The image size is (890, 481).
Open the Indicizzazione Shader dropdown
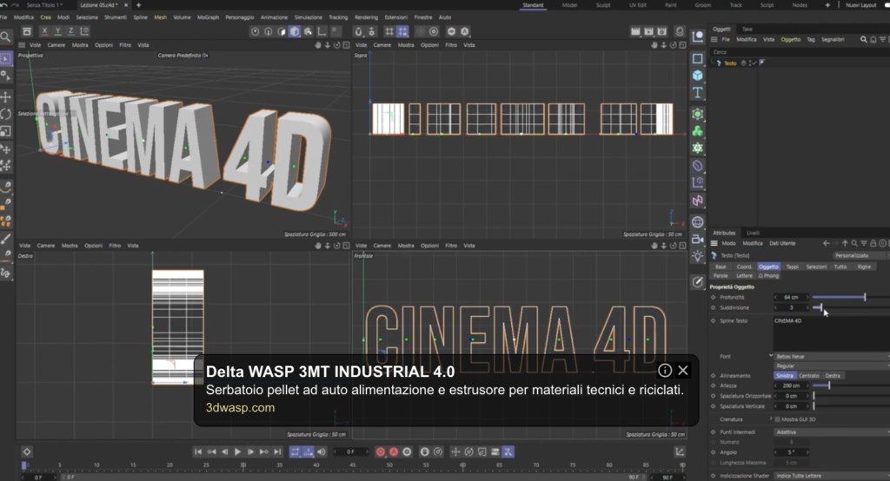tap(832, 476)
